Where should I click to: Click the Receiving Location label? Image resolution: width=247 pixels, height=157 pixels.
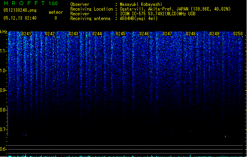point(91,9)
